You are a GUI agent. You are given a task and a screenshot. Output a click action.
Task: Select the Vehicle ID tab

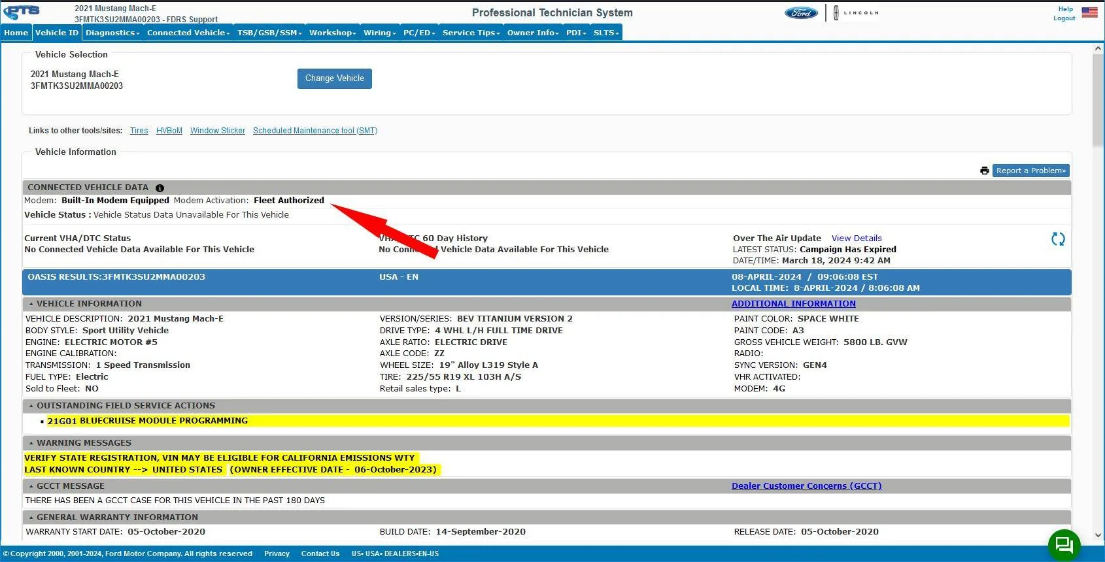[57, 33]
